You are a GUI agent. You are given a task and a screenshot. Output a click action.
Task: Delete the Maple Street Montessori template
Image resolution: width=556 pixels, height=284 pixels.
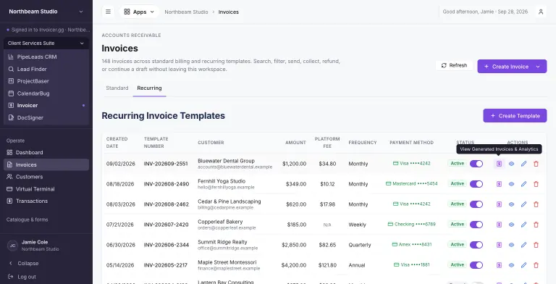(536, 265)
